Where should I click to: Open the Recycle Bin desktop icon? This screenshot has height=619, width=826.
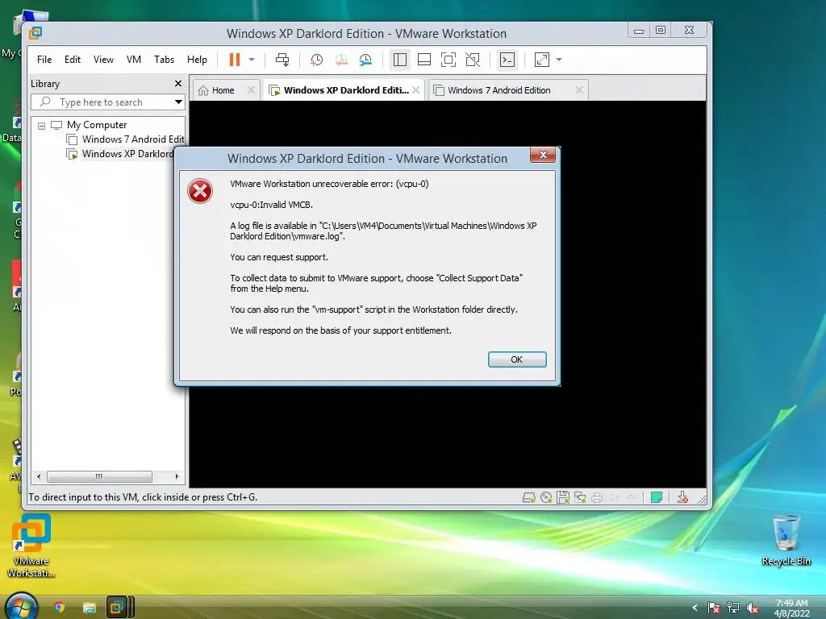(x=786, y=541)
